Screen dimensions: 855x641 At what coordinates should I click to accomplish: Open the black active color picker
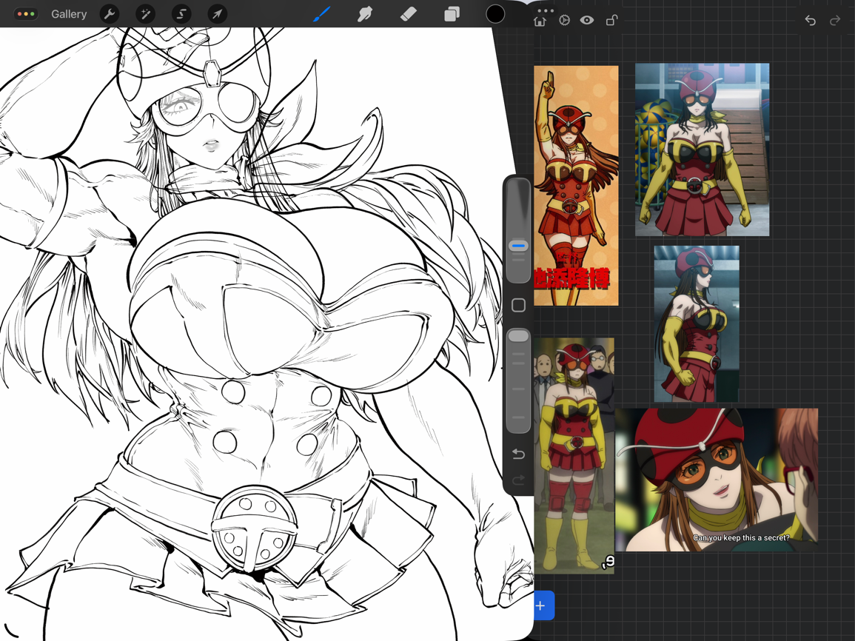(x=495, y=14)
